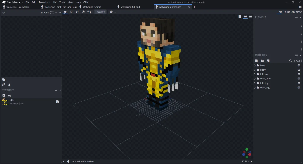
Task: Click the Textures panel drag handle
Action: [x=56, y=90]
